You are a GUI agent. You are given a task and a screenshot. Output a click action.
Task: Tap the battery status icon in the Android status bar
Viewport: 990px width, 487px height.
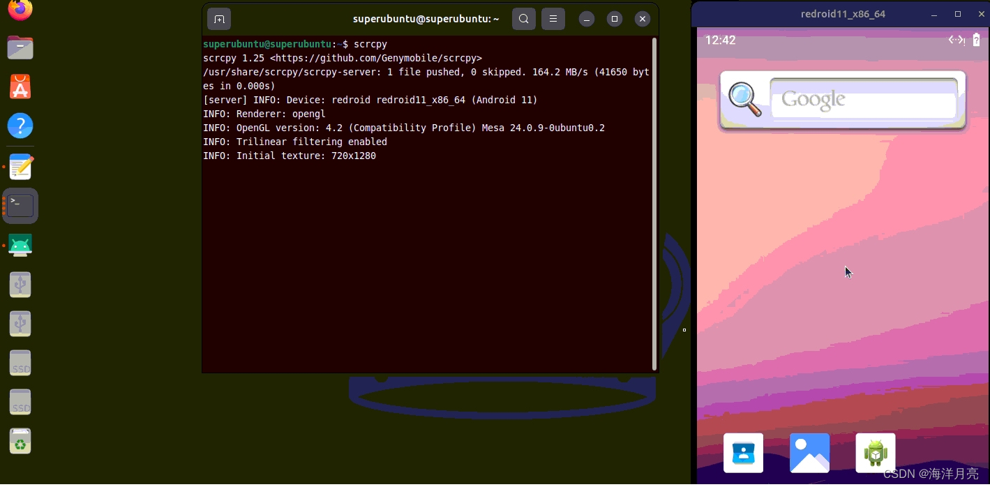(x=976, y=40)
